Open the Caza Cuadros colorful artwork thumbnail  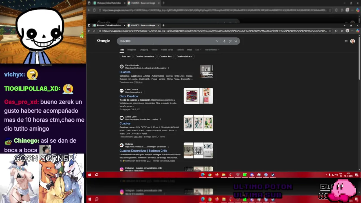point(192,96)
